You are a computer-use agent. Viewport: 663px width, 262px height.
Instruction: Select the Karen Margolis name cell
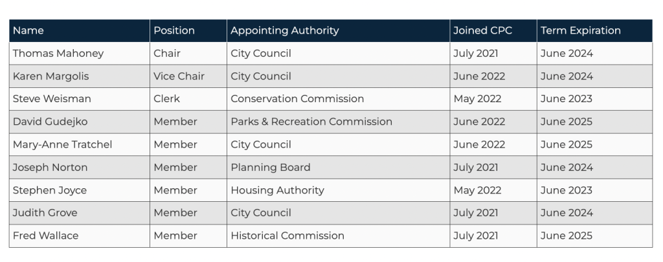tap(51, 76)
